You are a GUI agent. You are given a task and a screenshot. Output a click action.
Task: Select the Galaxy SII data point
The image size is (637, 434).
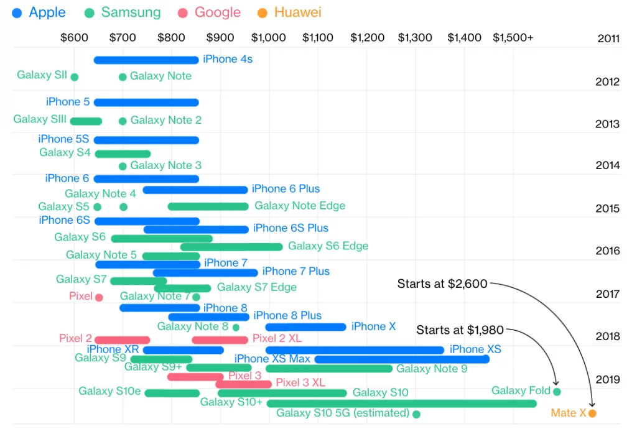pyautogui.click(x=75, y=76)
